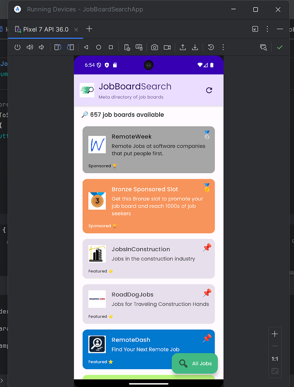This screenshot has width=294, height=387.
Task: Rotate the device left
Action: 58,47
